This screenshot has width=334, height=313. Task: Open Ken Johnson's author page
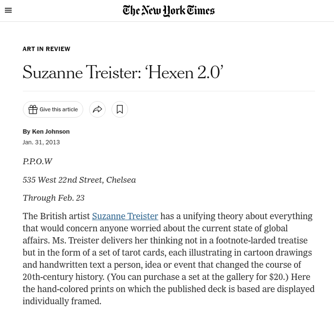point(51,132)
